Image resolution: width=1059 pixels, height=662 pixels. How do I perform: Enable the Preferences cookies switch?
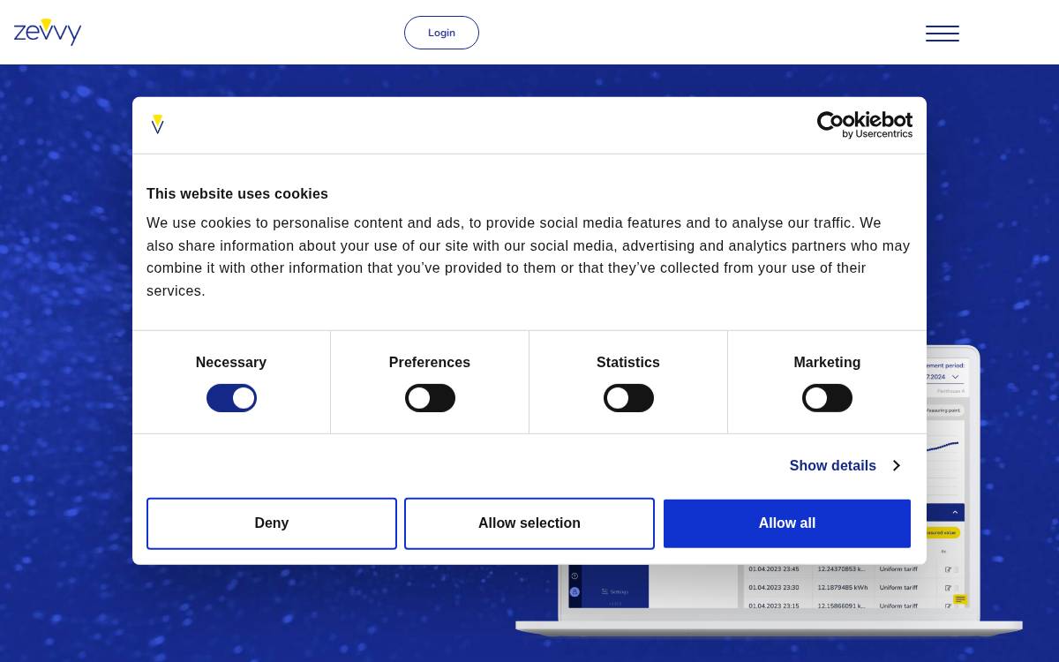point(430,398)
